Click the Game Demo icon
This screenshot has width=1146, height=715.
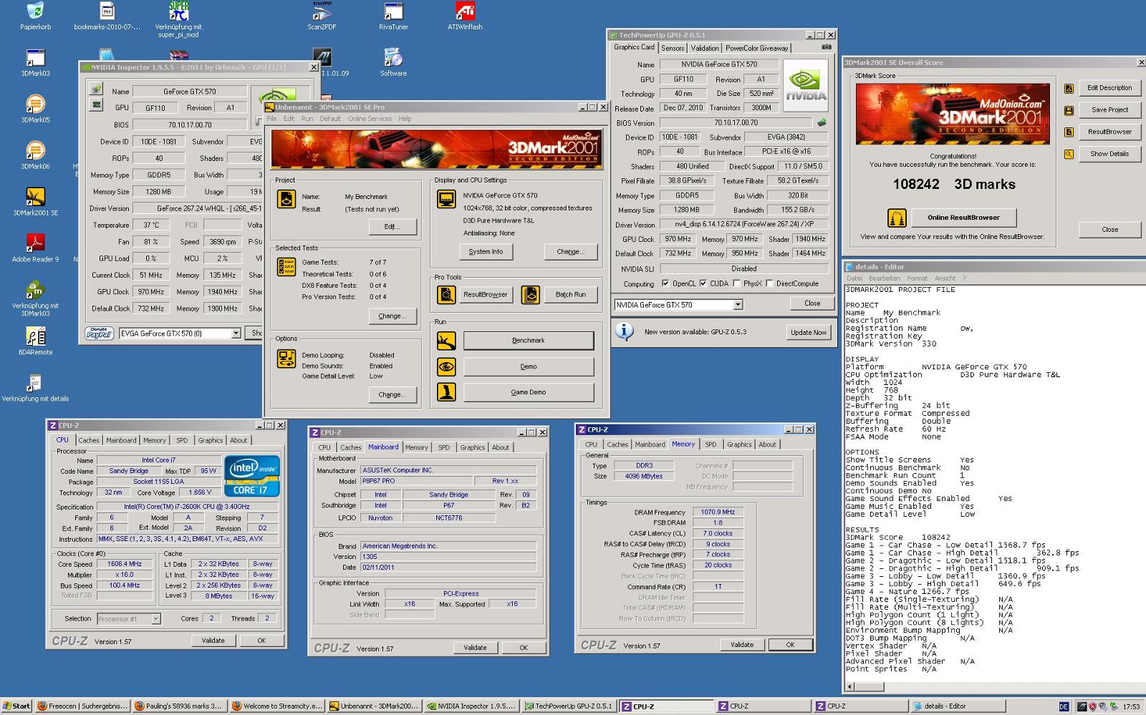[x=446, y=391]
